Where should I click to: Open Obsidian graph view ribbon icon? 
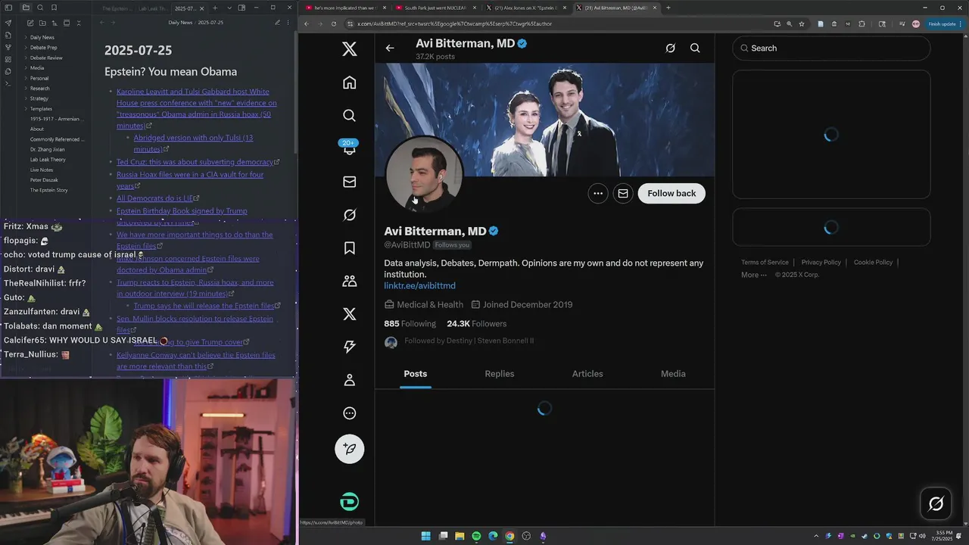point(8,47)
